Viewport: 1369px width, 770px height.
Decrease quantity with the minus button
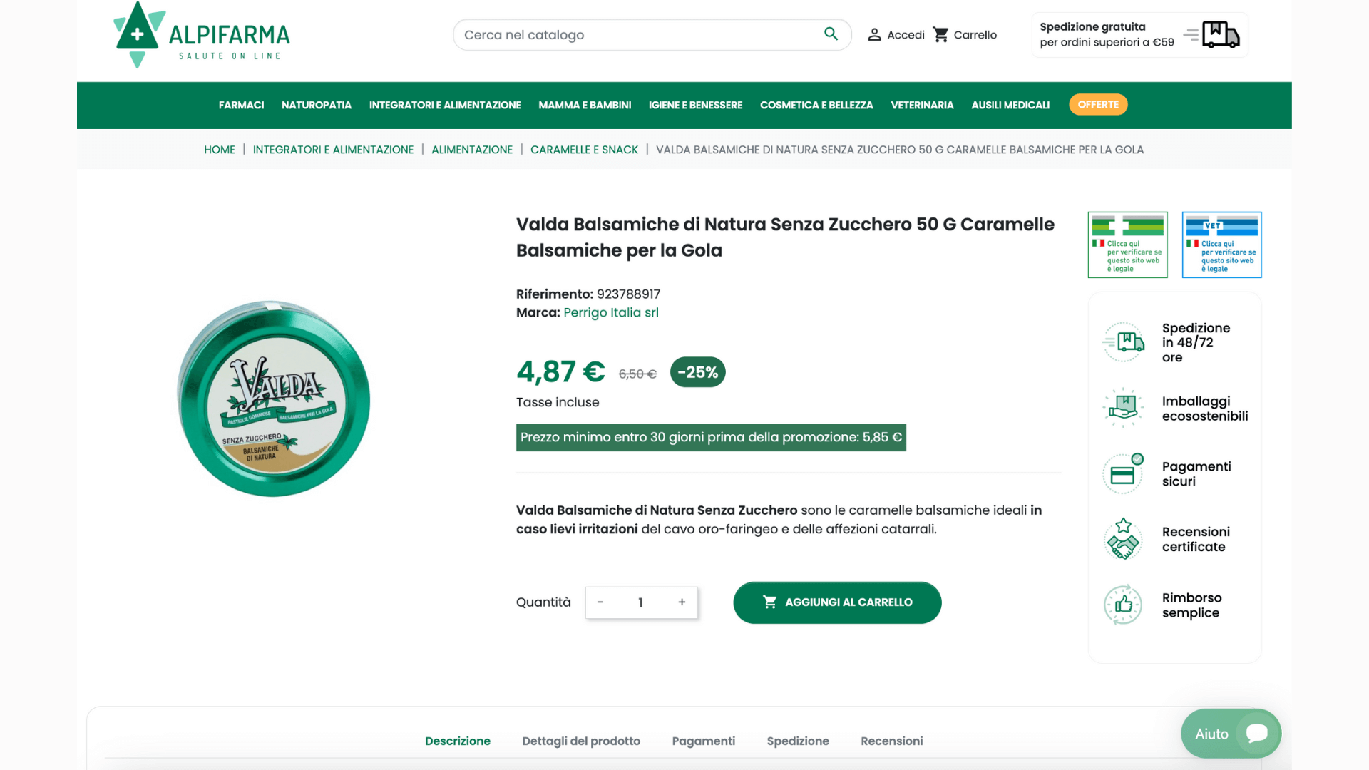point(600,602)
